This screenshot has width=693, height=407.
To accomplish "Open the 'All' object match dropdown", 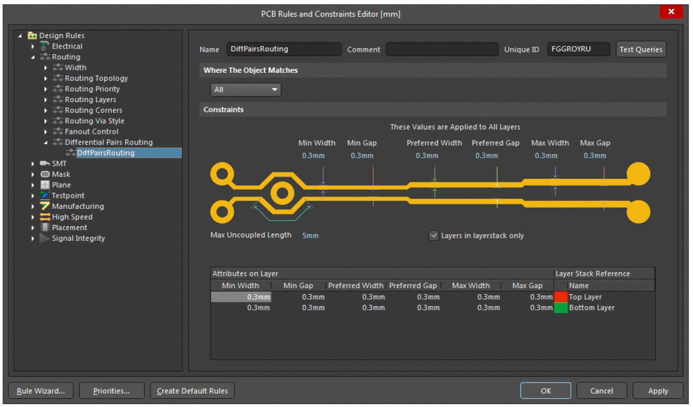I will pos(246,90).
